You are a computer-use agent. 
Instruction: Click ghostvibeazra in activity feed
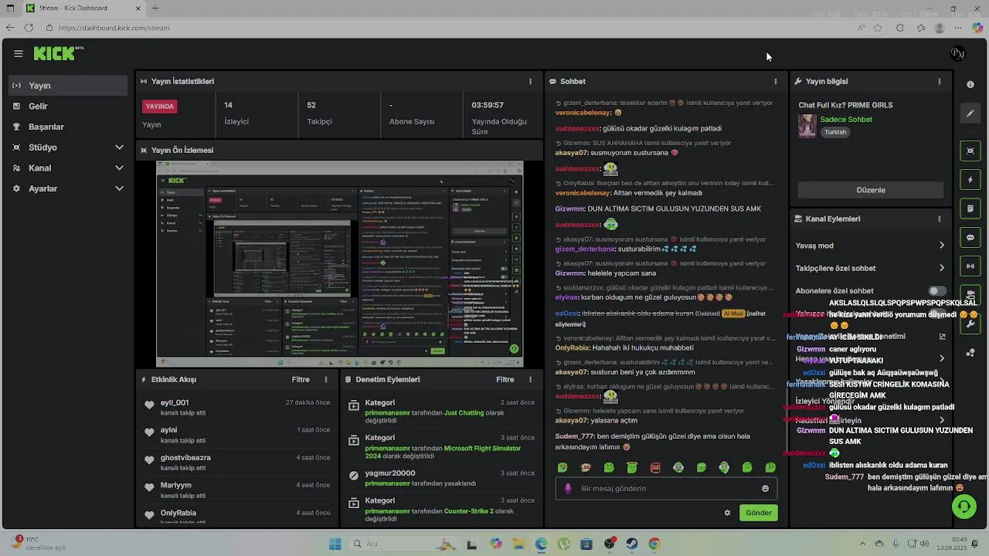point(185,458)
